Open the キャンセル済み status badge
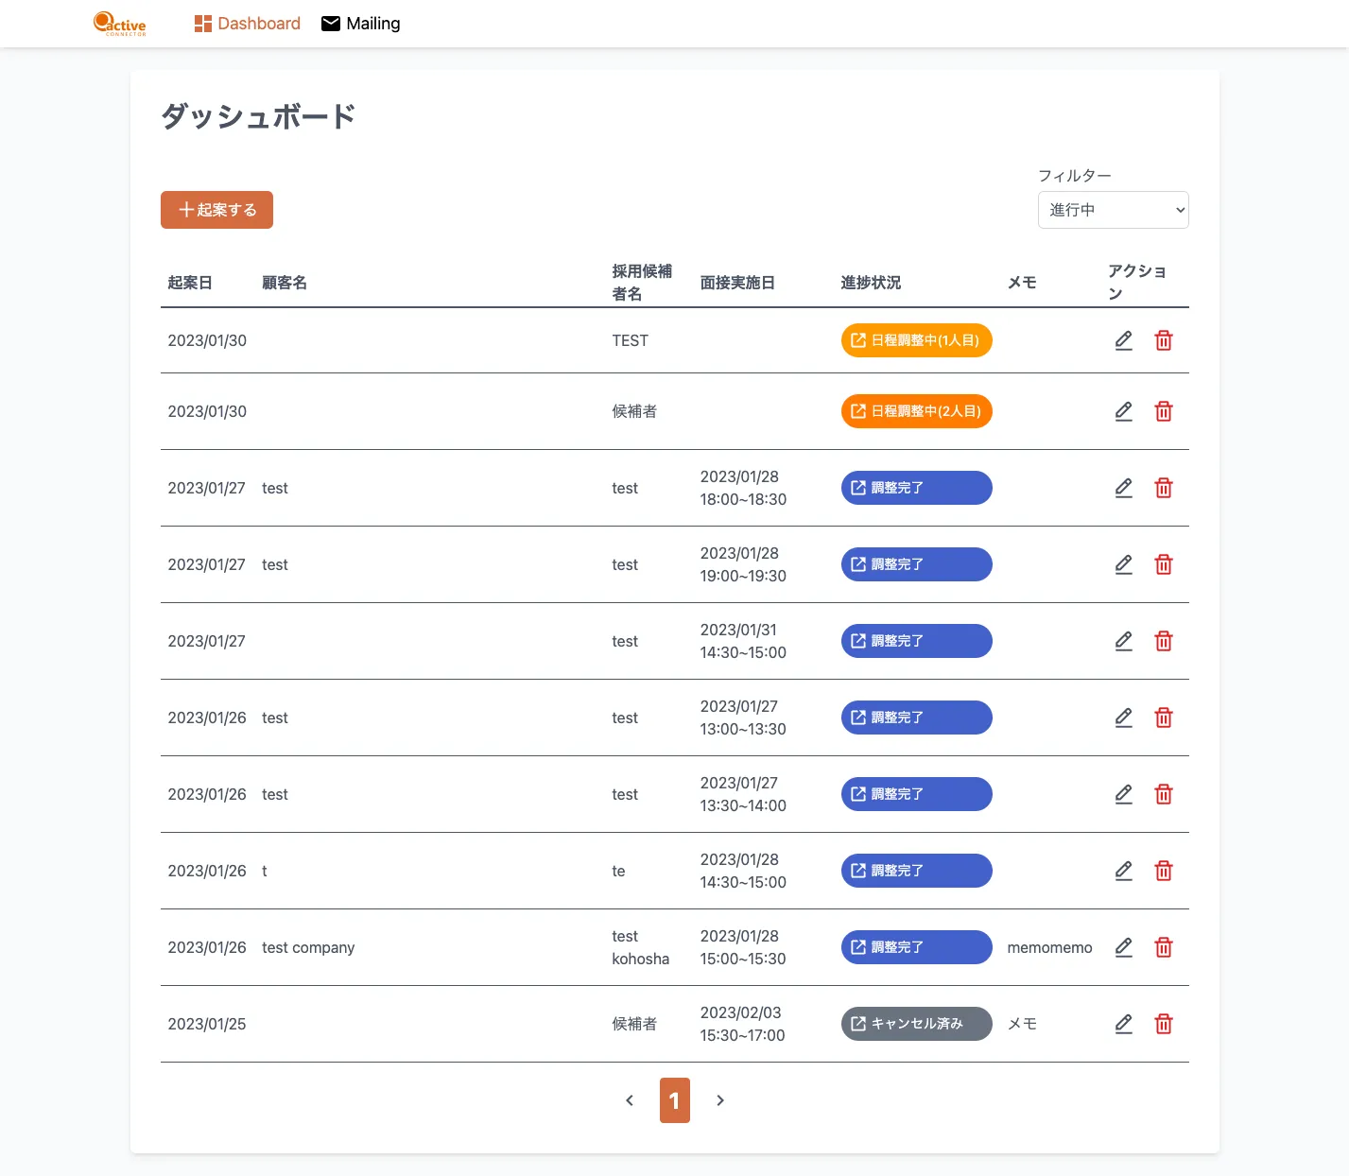 pyautogui.click(x=916, y=1024)
